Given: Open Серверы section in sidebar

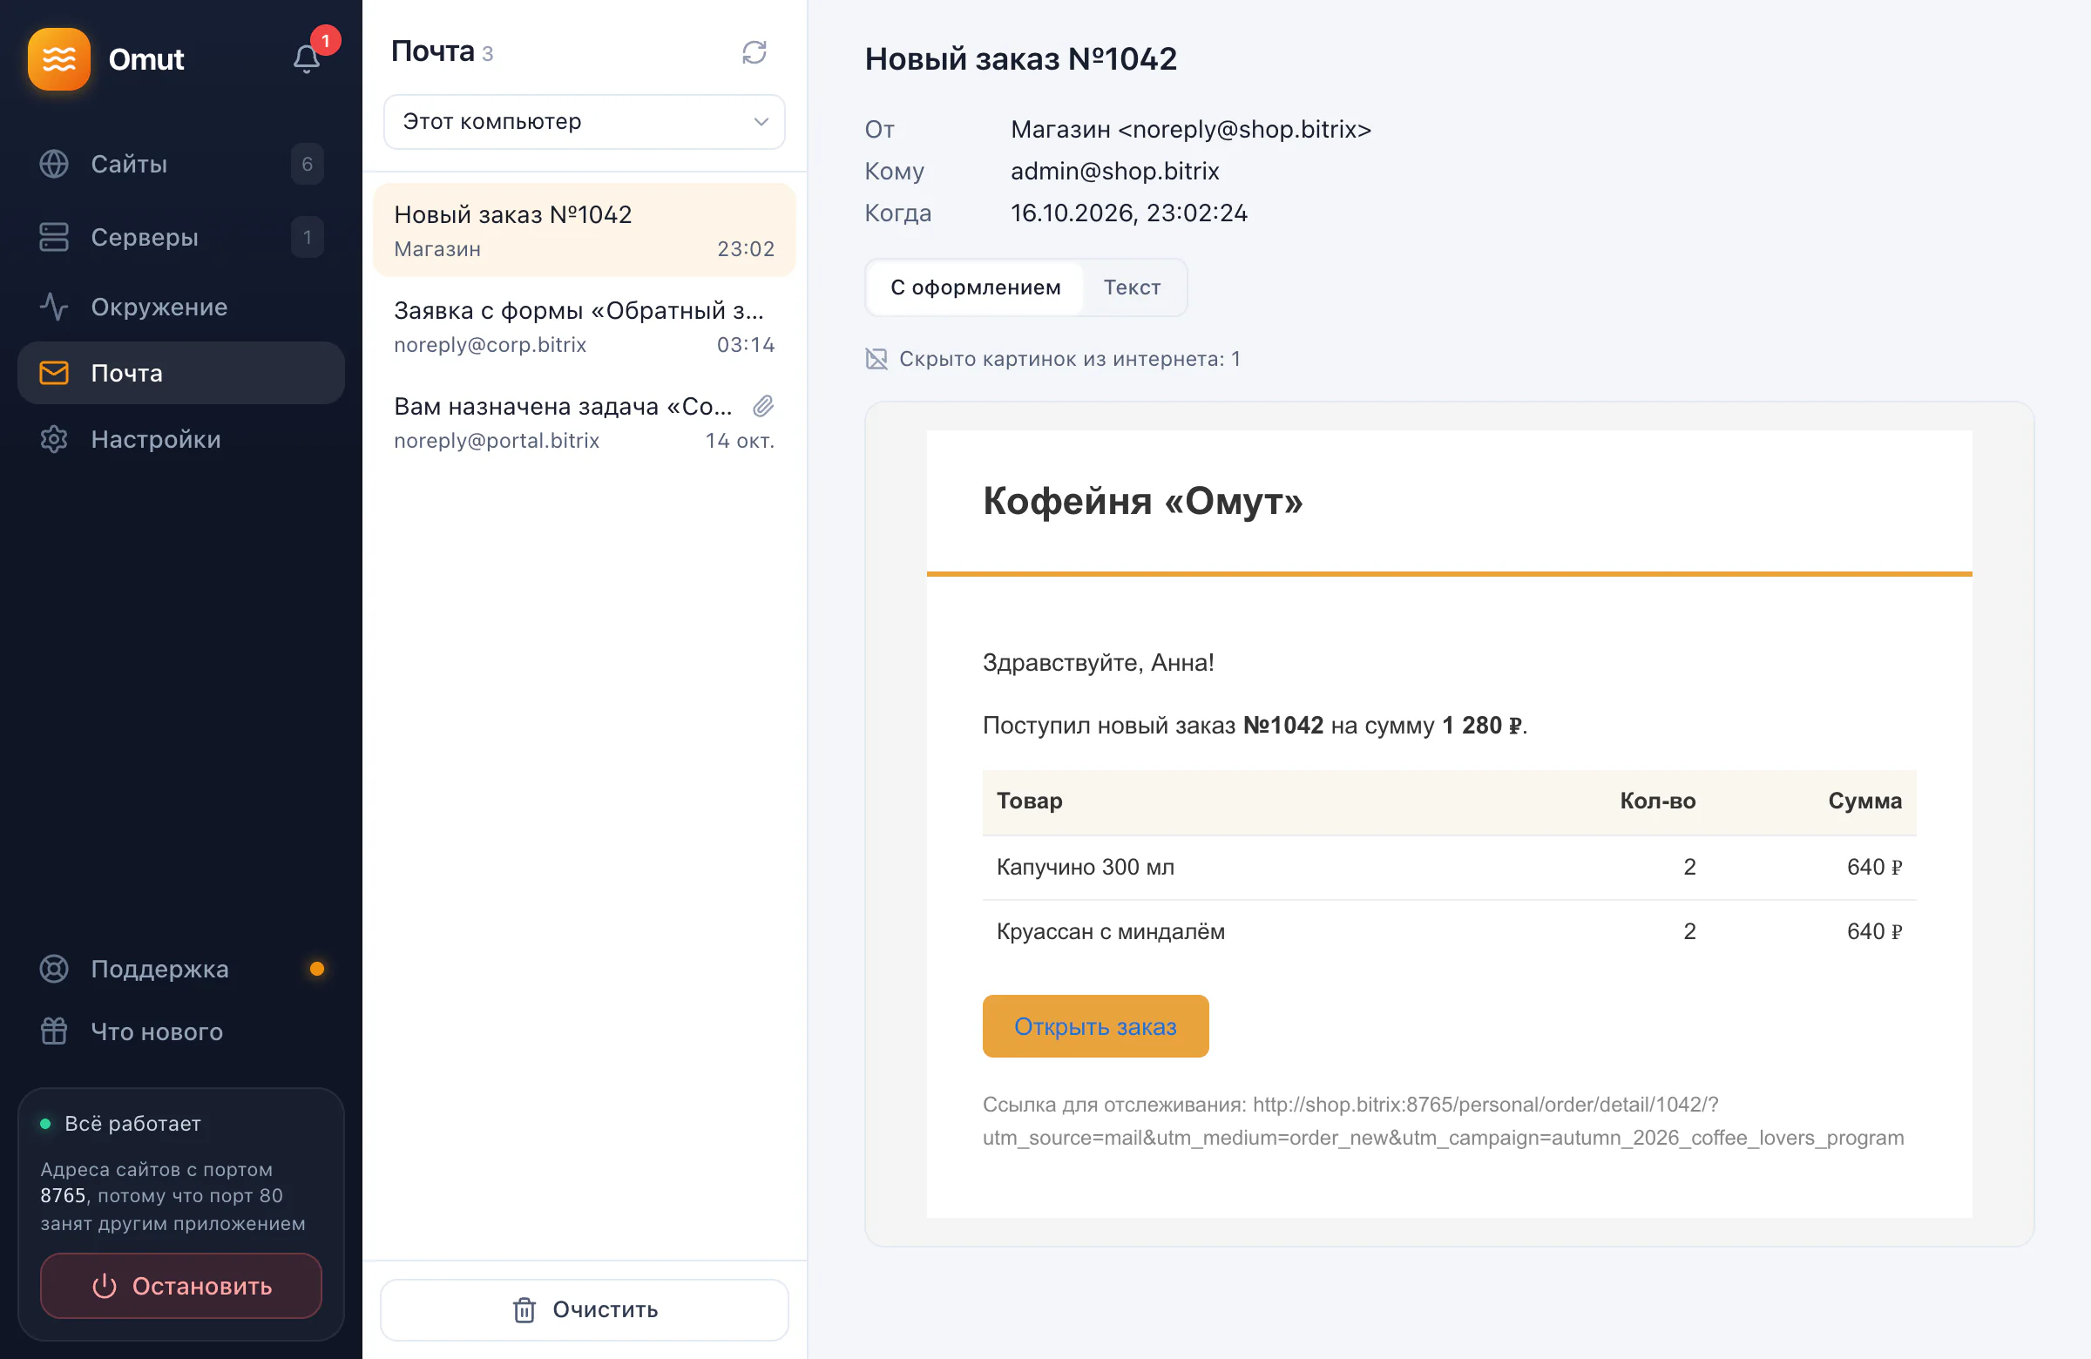Looking at the screenshot, I should click(x=181, y=237).
